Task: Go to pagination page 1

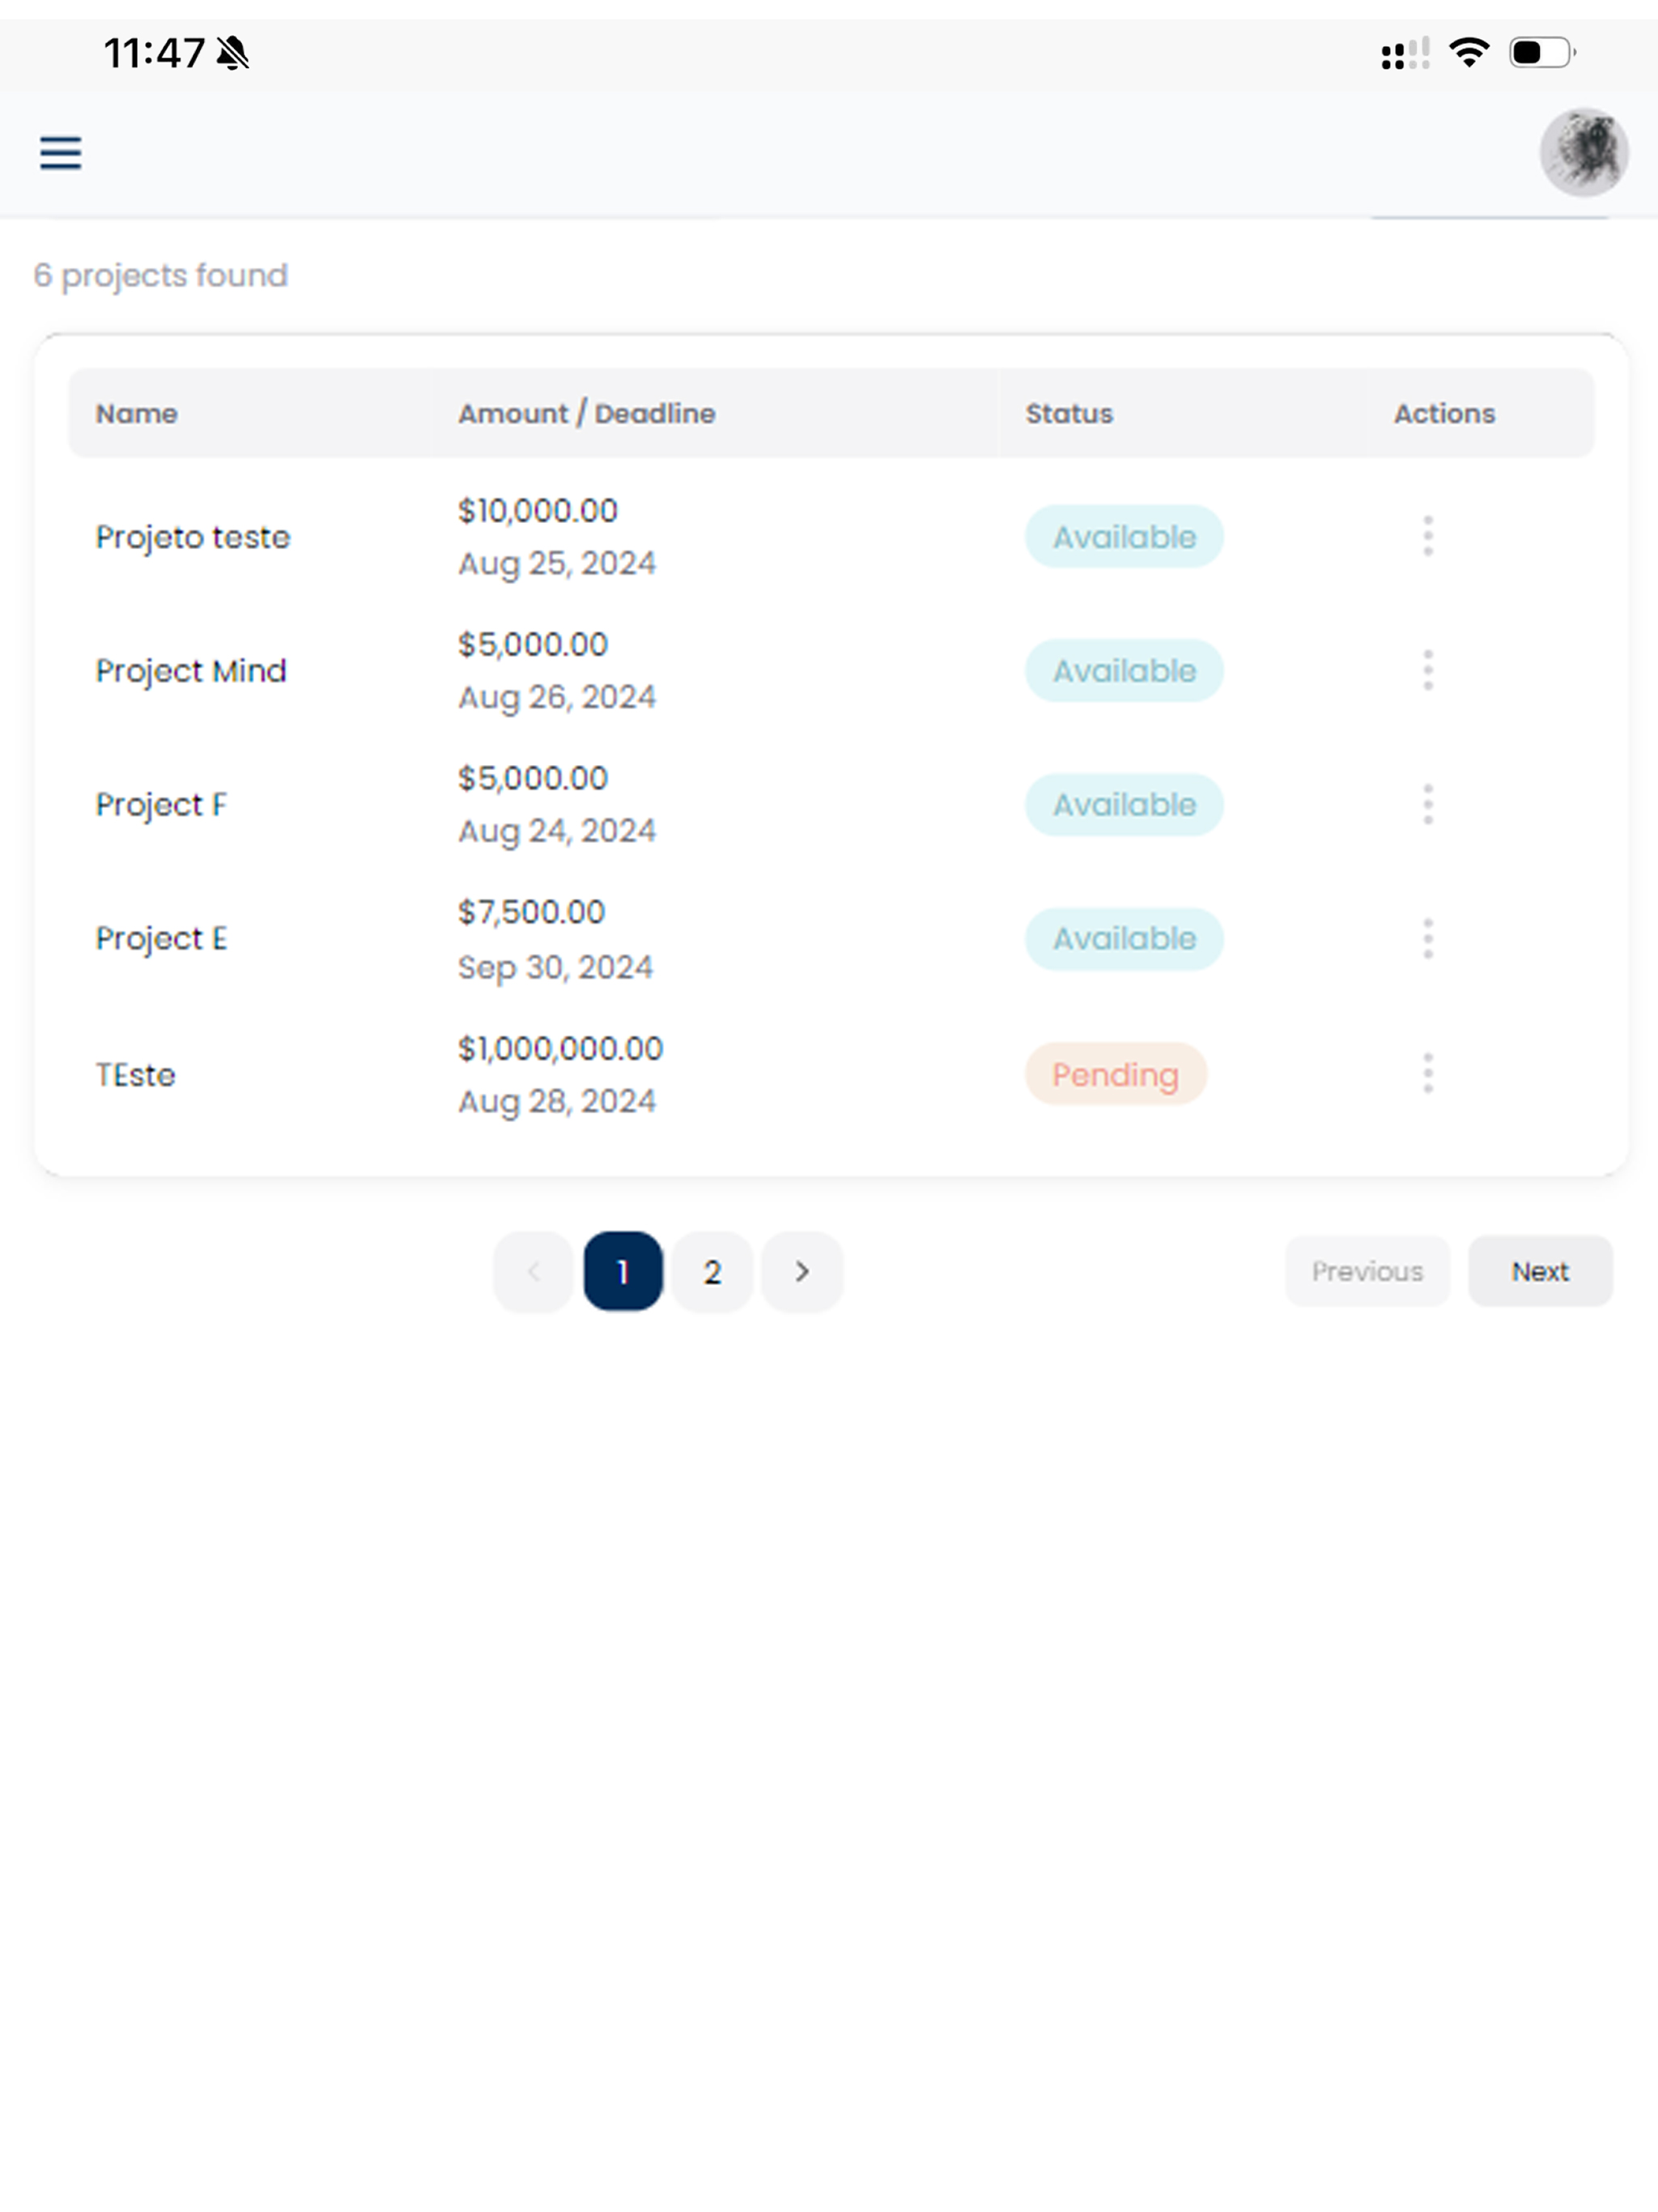Action: click(623, 1271)
